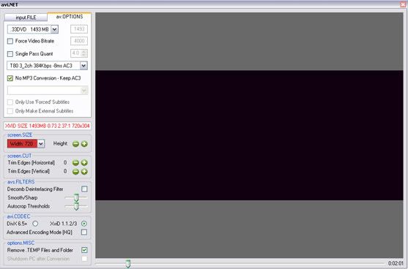Screen dimensions: 408x269
Task: Enable Decomb Deinterlacing Filter checkbox
Action: pos(84,189)
